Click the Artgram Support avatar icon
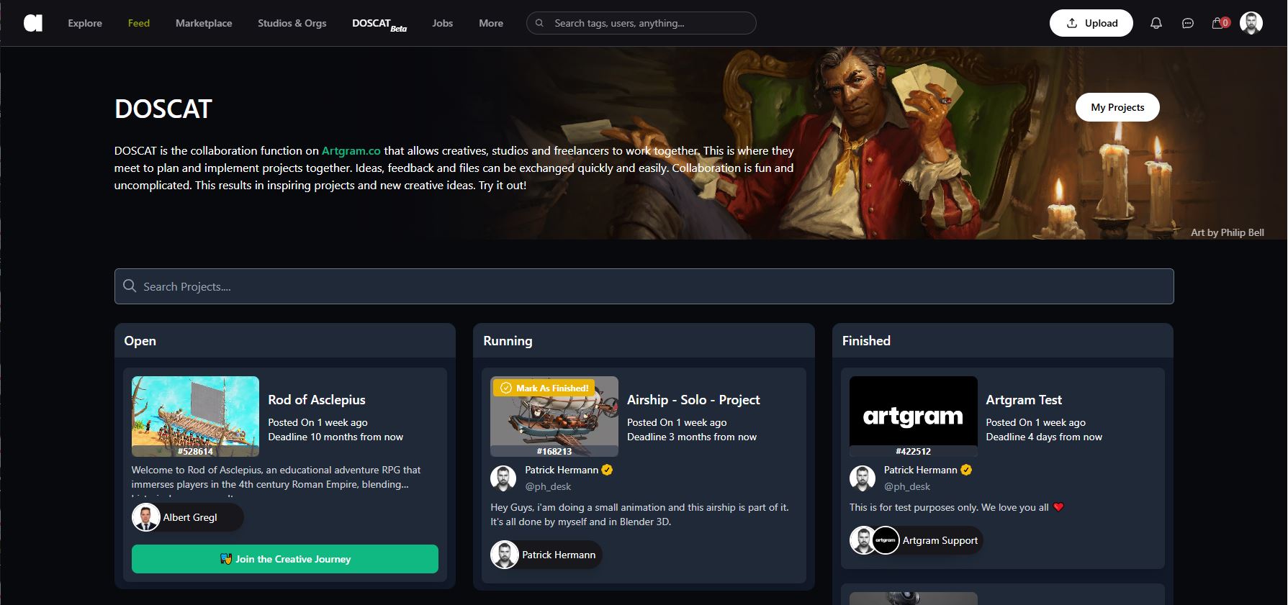 click(886, 540)
